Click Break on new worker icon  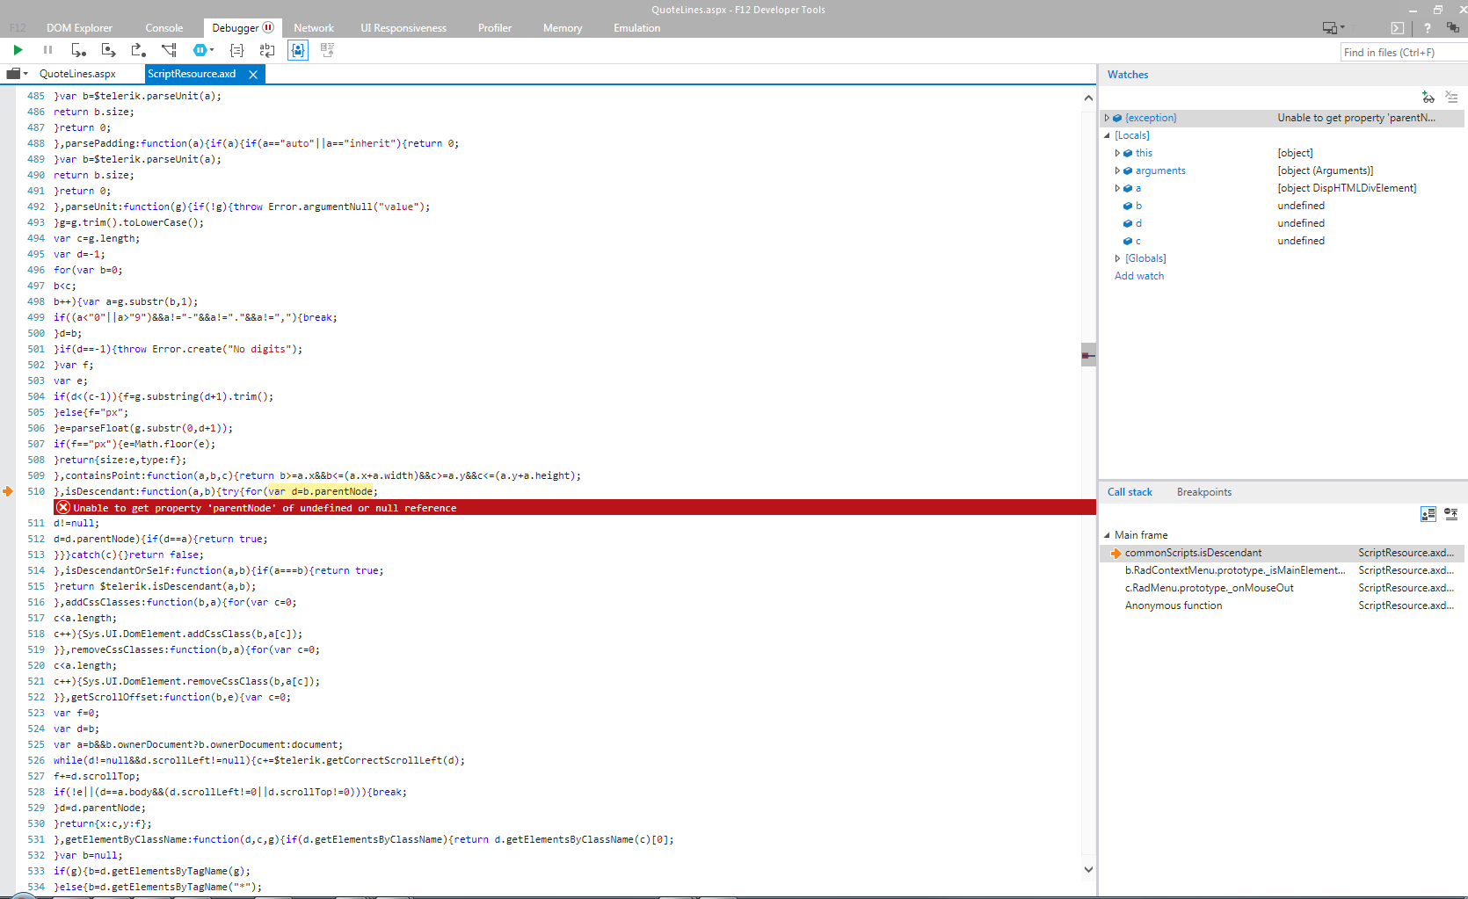click(x=169, y=50)
